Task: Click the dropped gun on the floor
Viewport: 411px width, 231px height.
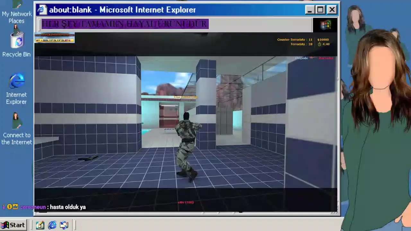Action: tap(88, 158)
